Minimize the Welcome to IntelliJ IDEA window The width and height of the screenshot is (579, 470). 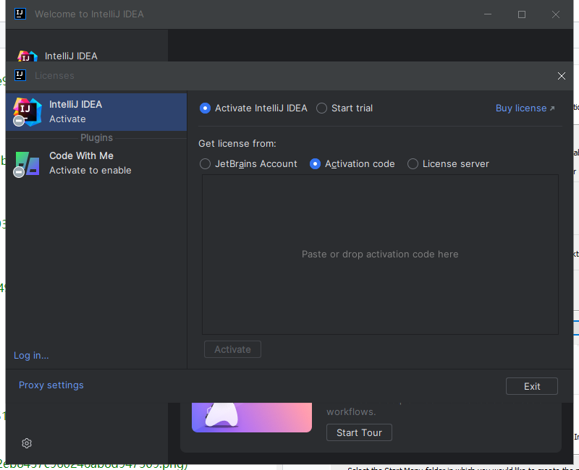[488, 14]
